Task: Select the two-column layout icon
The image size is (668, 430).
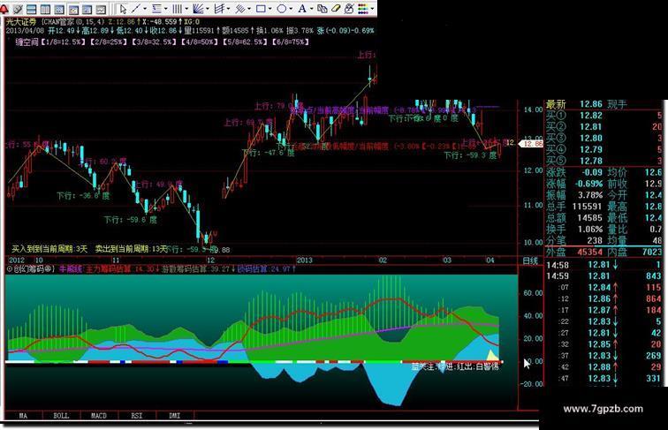Action: [x=45, y=9]
